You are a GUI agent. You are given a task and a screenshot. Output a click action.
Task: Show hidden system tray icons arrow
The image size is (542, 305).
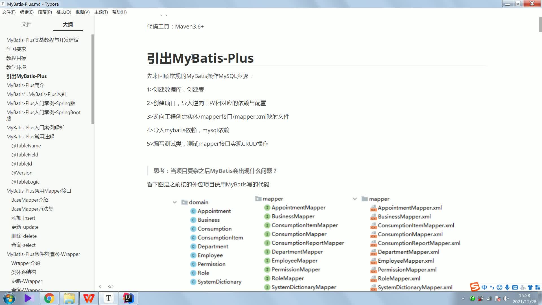[463, 299]
